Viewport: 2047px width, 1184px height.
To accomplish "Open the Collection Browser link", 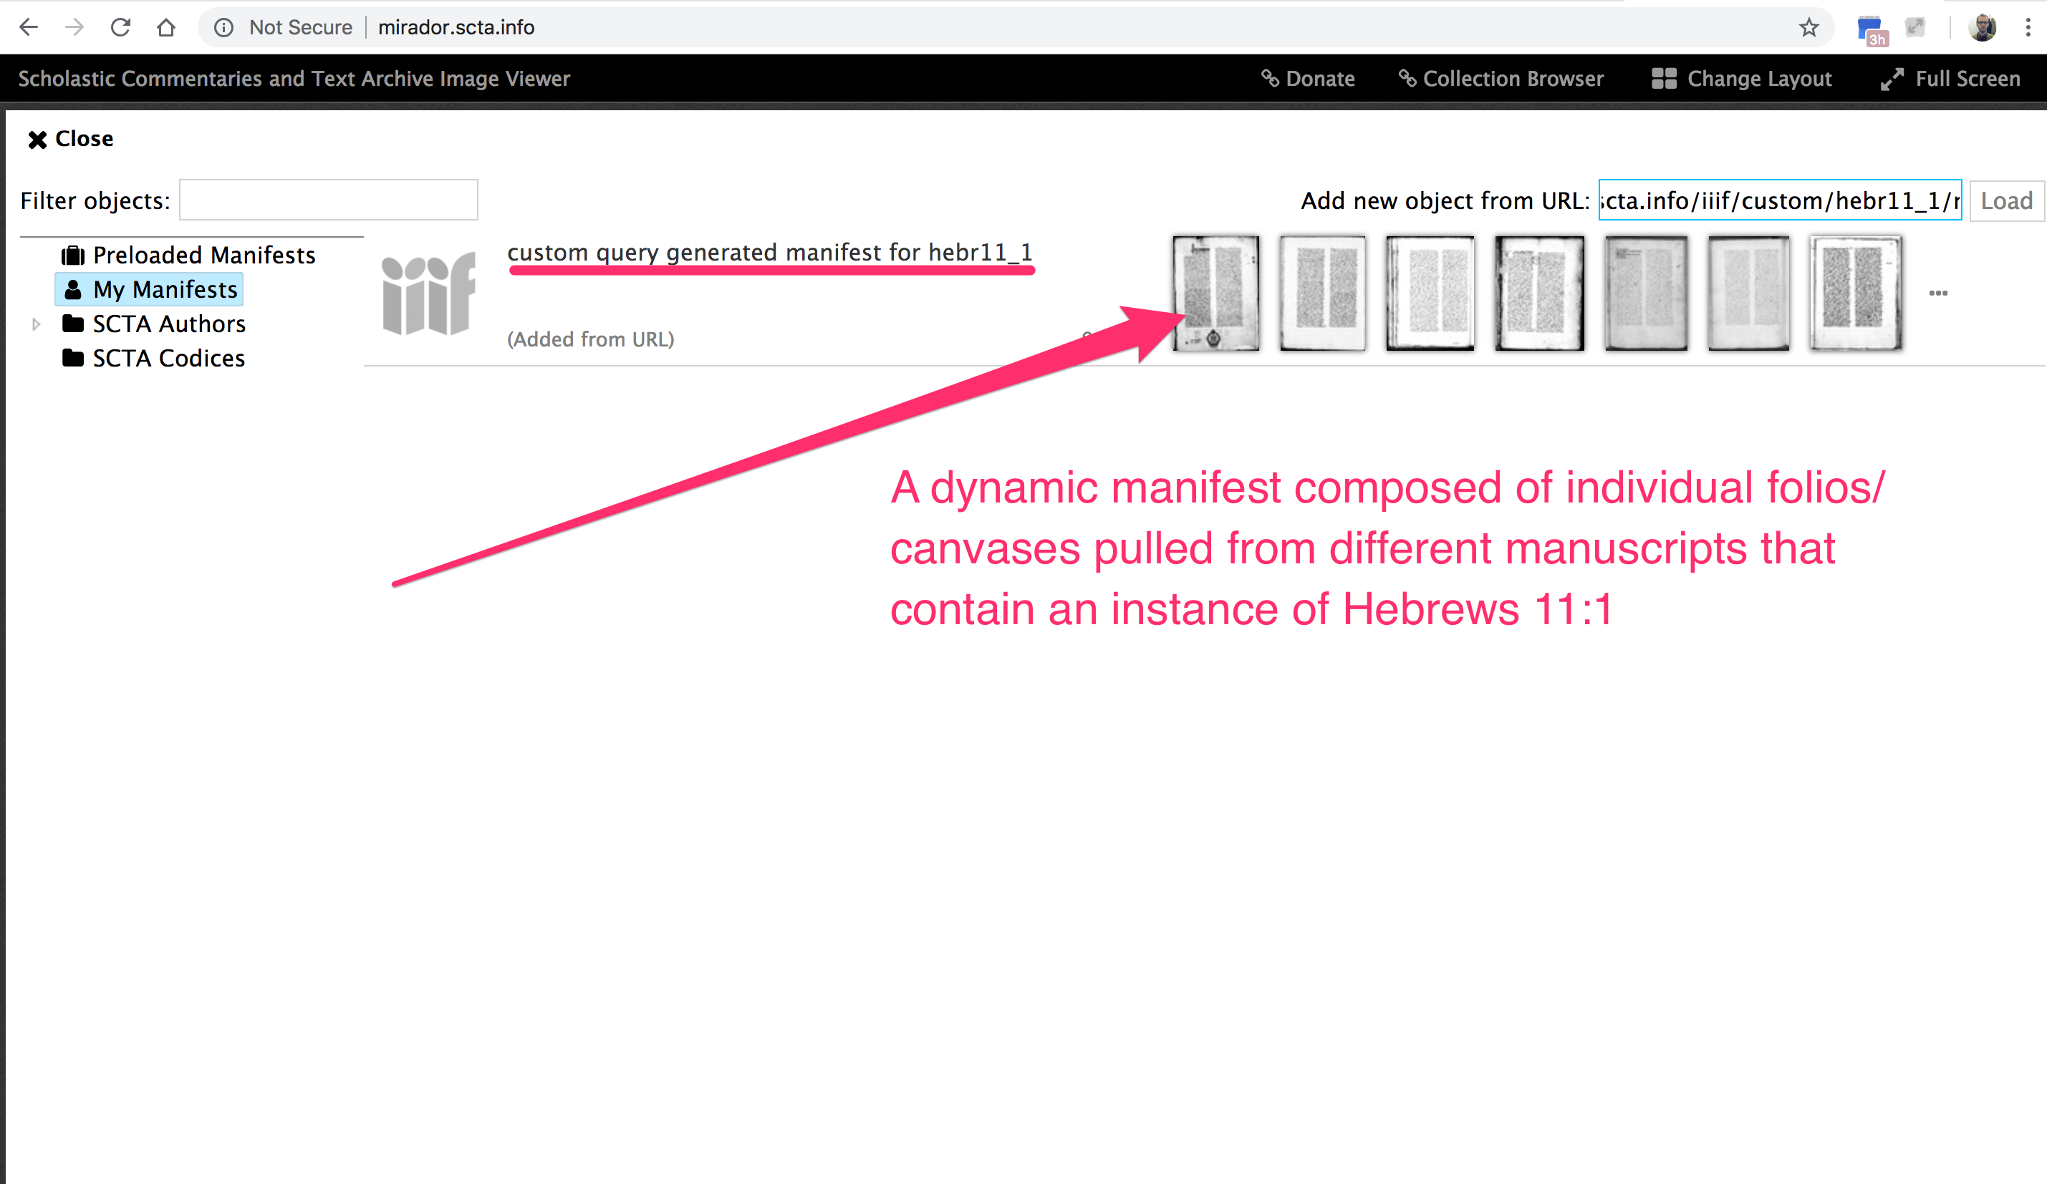I will (1501, 79).
